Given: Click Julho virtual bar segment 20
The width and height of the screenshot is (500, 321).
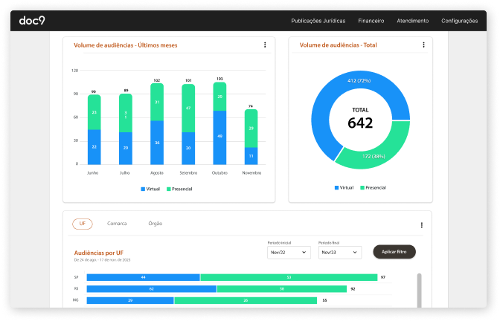Looking at the screenshot, I should (x=126, y=148).
